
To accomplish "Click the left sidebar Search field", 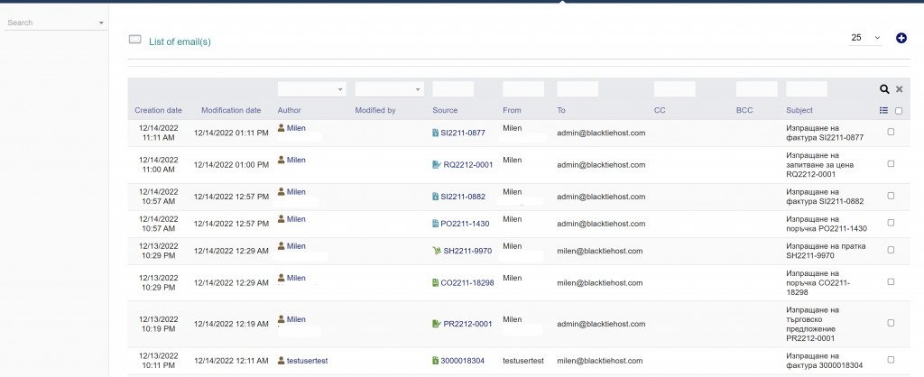I will pyautogui.click(x=54, y=23).
